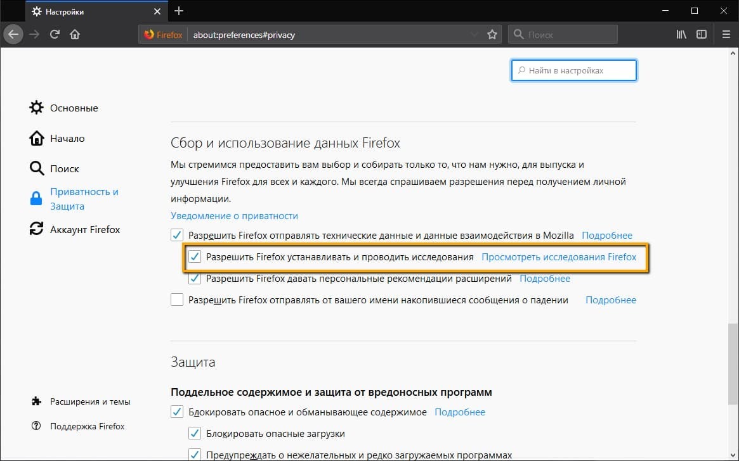
Task: Open the Library icon in toolbar
Action: pyautogui.click(x=681, y=34)
